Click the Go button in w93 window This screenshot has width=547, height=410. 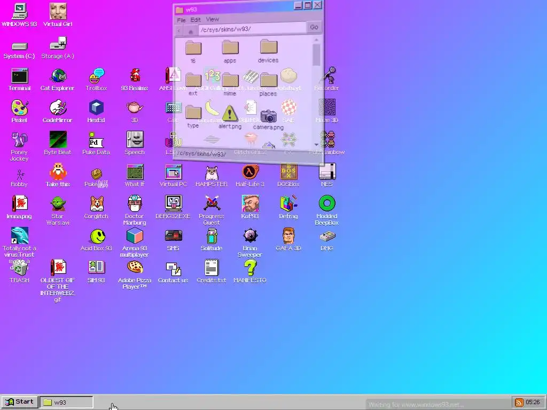tap(314, 27)
